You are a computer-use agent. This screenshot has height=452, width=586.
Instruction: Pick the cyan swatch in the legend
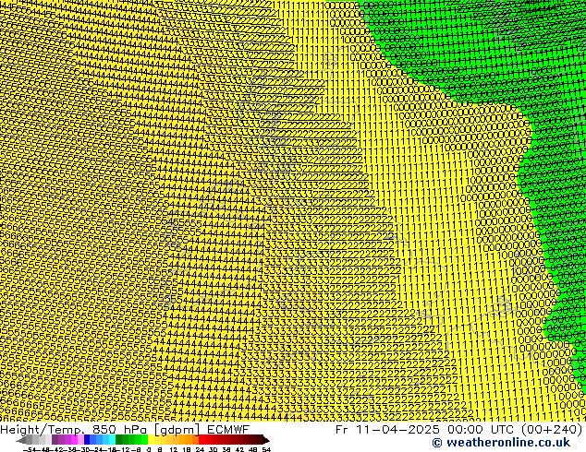[x=112, y=439]
